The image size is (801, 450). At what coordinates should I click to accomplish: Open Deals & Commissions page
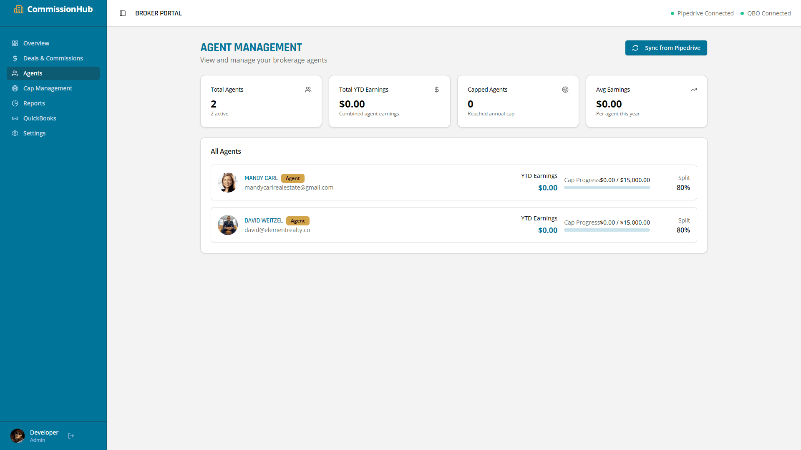pyautogui.click(x=53, y=58)
